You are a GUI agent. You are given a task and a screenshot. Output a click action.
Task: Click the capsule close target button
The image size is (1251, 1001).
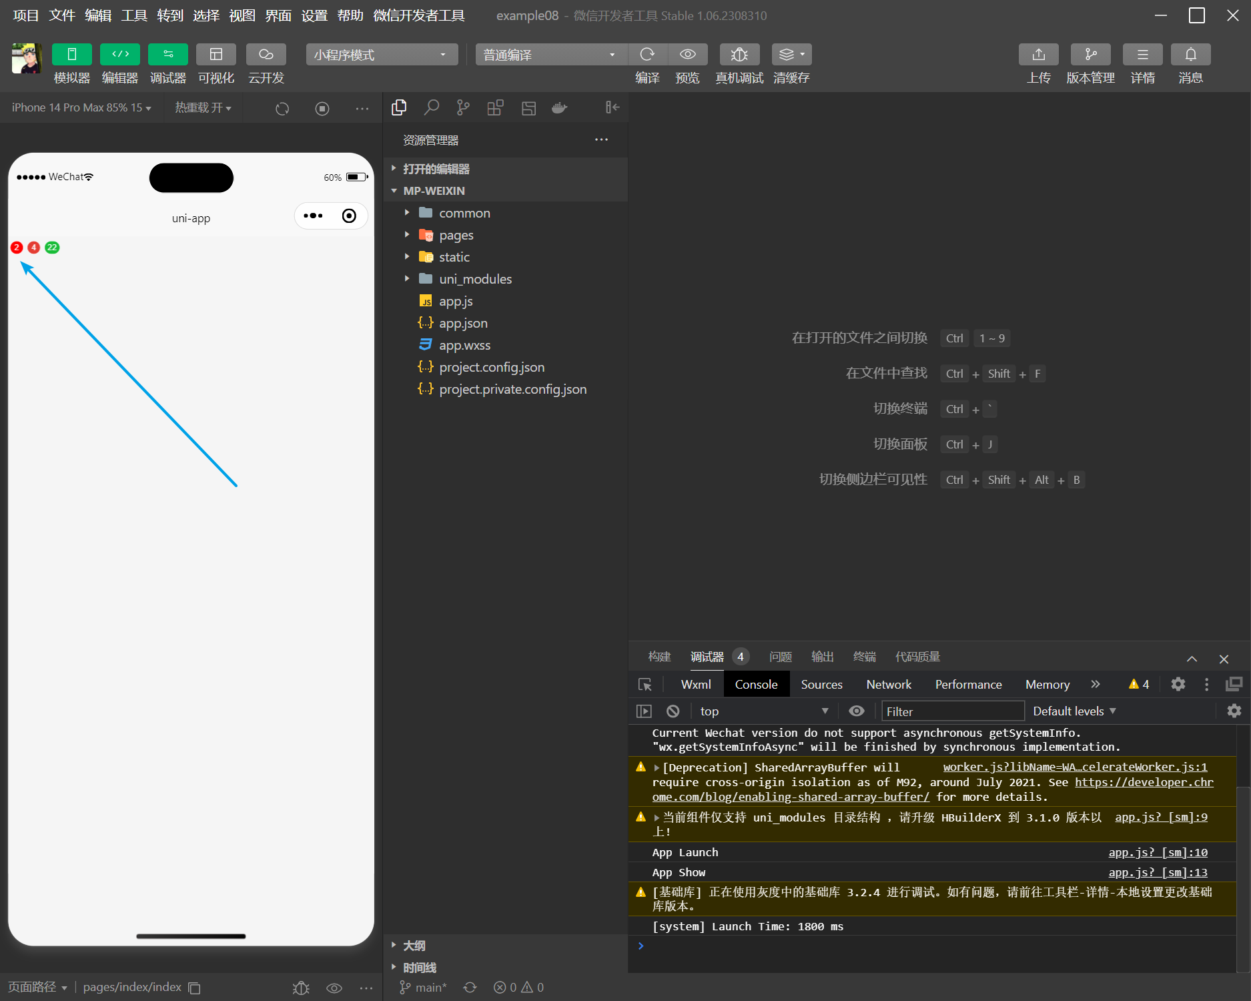pos(349,216)
